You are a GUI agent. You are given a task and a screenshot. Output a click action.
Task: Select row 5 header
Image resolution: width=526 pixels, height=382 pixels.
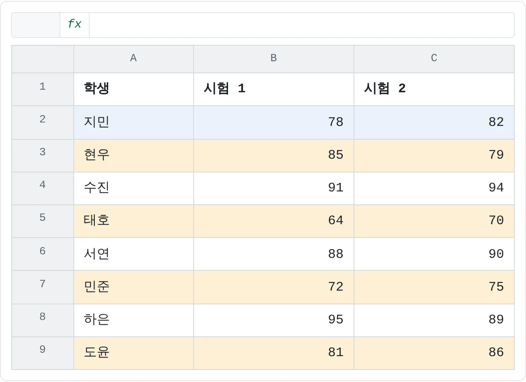tap(43, 221)
